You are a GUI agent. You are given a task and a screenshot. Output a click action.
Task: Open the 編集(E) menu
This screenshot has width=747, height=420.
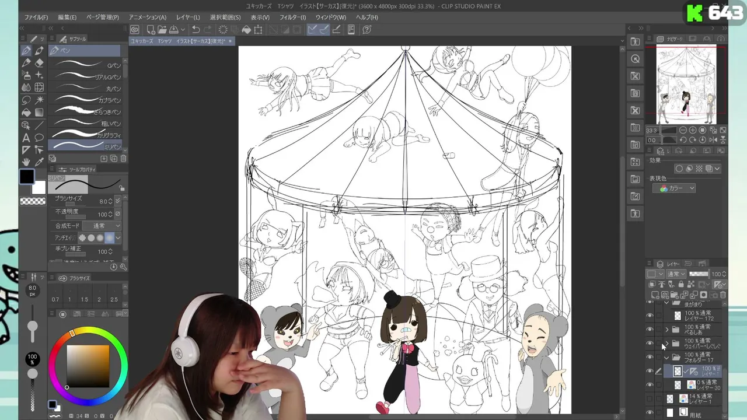67,17
